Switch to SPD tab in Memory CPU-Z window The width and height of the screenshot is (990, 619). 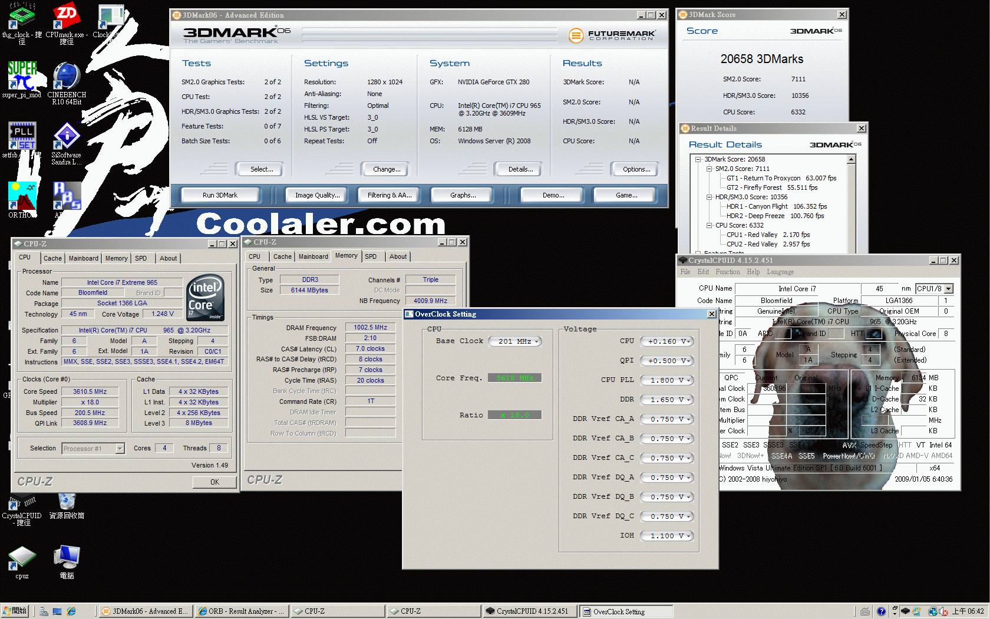[x=371, y=256]
